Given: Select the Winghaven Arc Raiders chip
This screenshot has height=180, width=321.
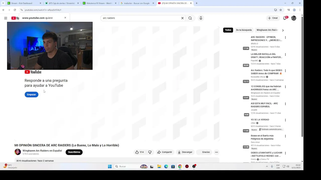Looking at the screenshot, I should (267, 30).
